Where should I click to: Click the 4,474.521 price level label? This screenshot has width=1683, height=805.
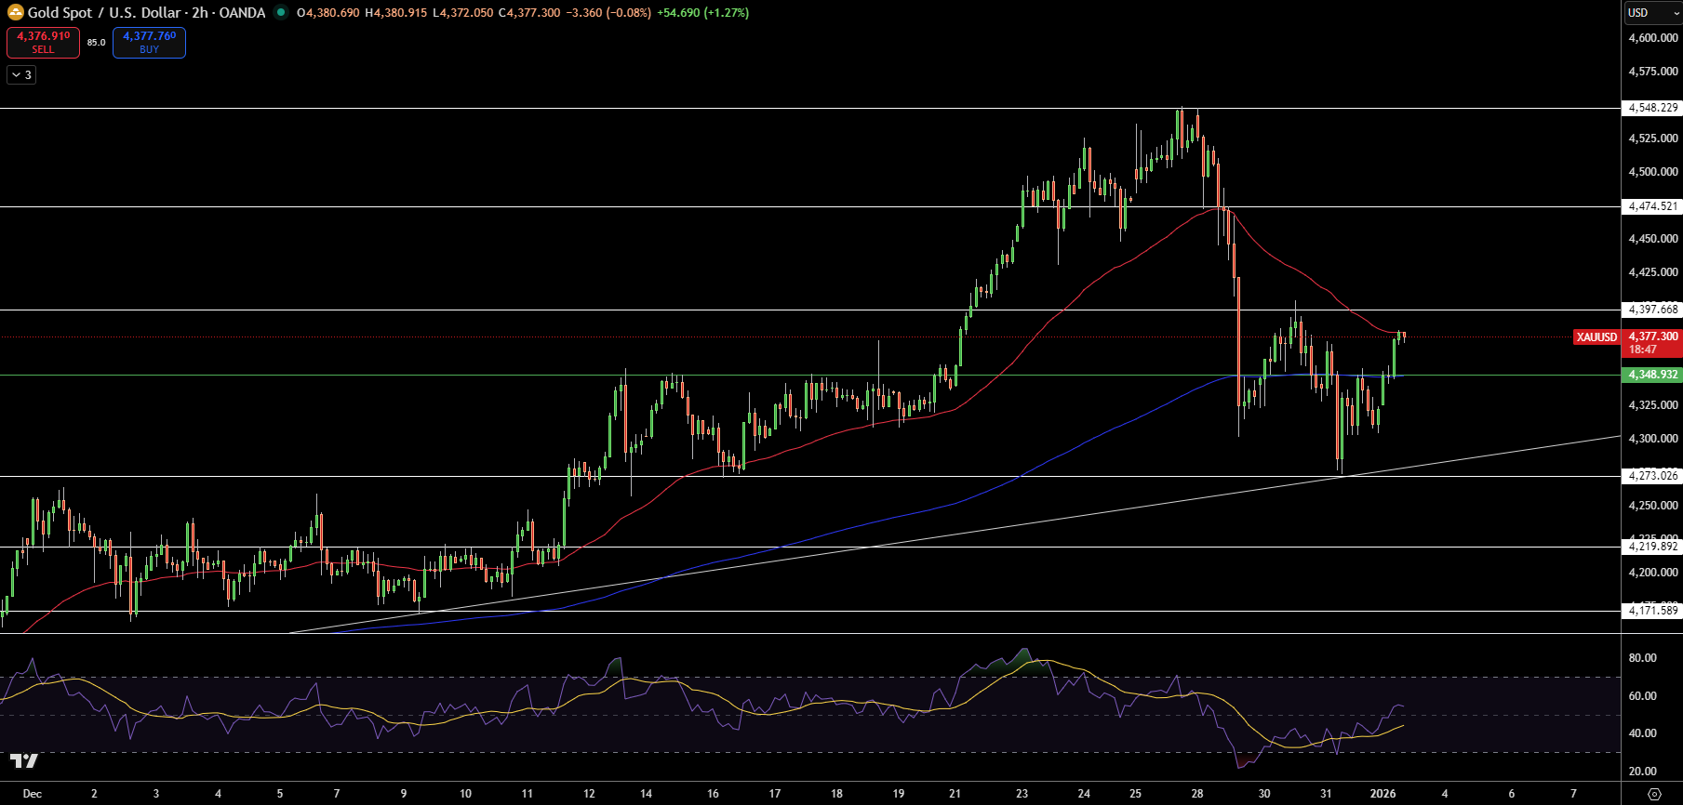click(x=1652, y=206)
